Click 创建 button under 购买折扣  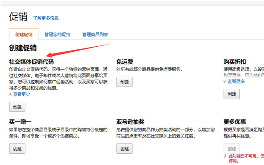coord(232,94)
